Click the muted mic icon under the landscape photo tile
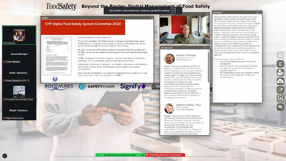The width and height of the screenshot is (286, 161). tap(4, 99)
